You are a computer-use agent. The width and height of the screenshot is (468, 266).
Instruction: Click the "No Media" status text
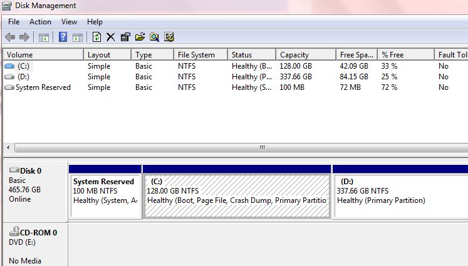point(25,261)
